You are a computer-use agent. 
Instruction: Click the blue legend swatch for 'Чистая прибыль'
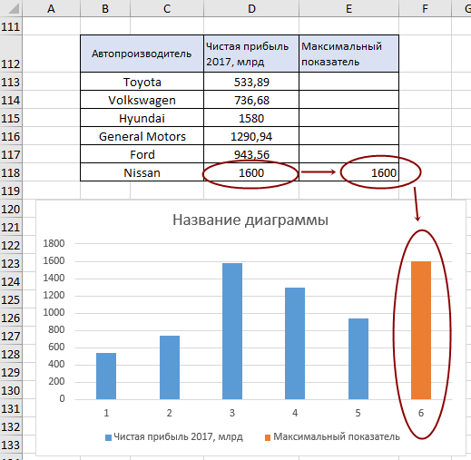(x=108, y=437)
